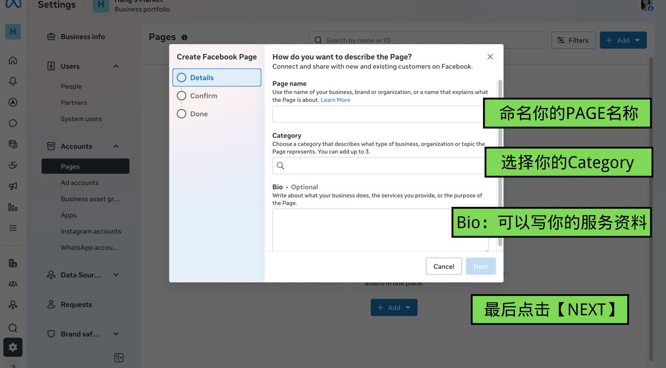Open the profile avatar menu
Viewport: 666px width, 368px height.
[x=646, y=5]
